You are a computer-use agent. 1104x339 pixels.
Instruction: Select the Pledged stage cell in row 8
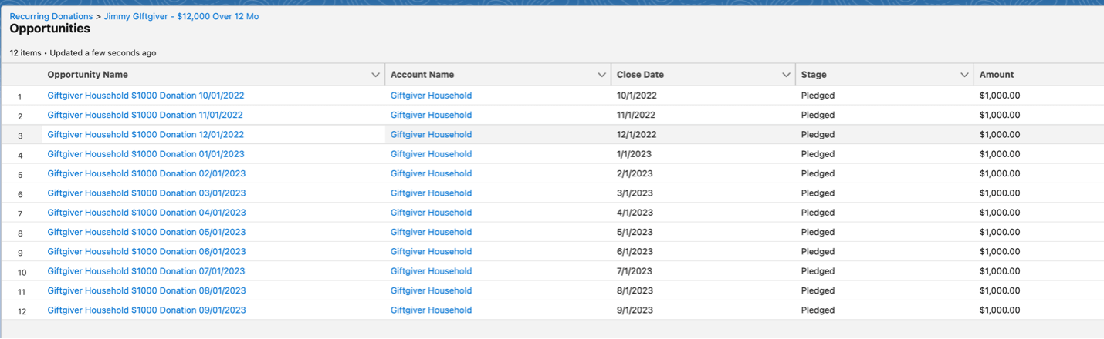coord(818,232)
